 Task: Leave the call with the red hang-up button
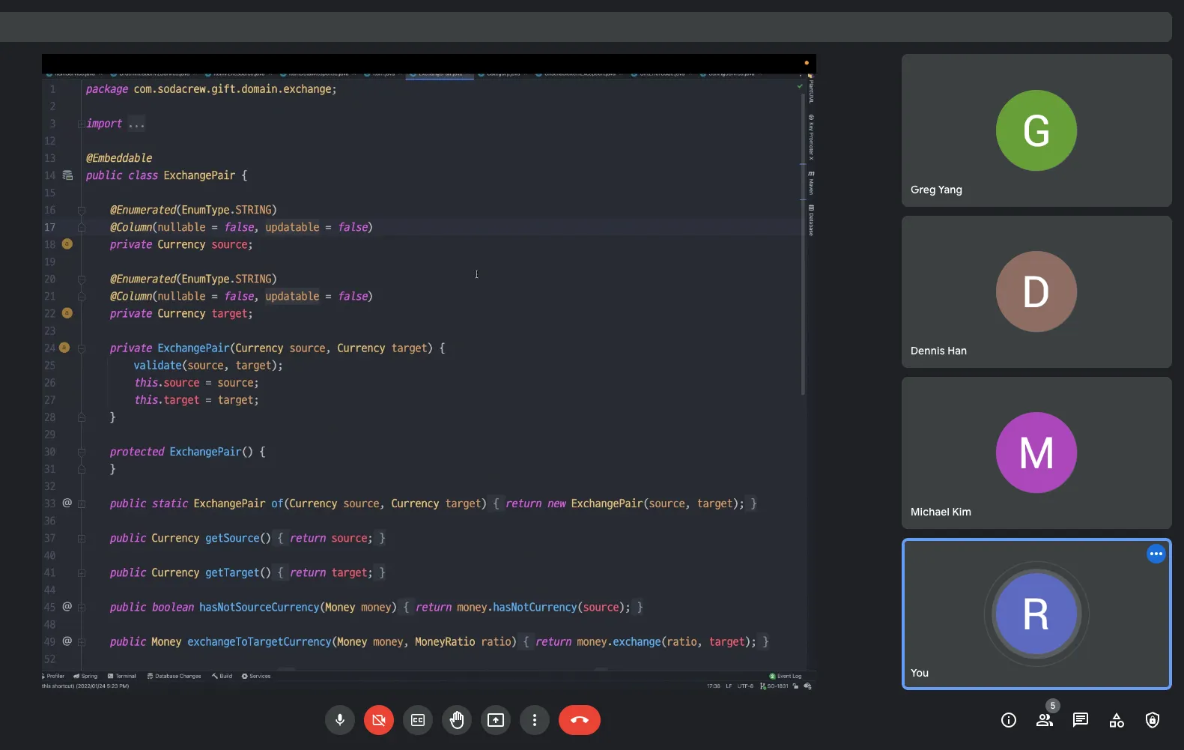[579, 720]
